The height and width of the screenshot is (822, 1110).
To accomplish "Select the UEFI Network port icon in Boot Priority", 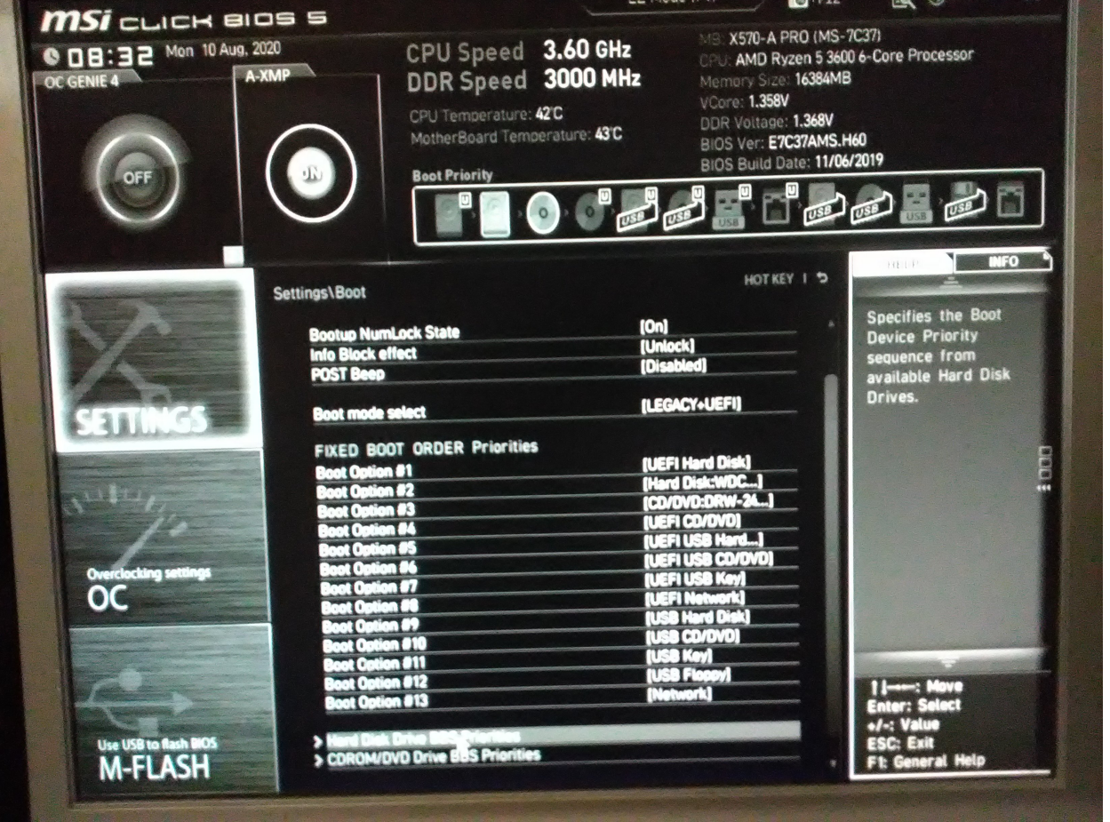I will tap(779, 206).
